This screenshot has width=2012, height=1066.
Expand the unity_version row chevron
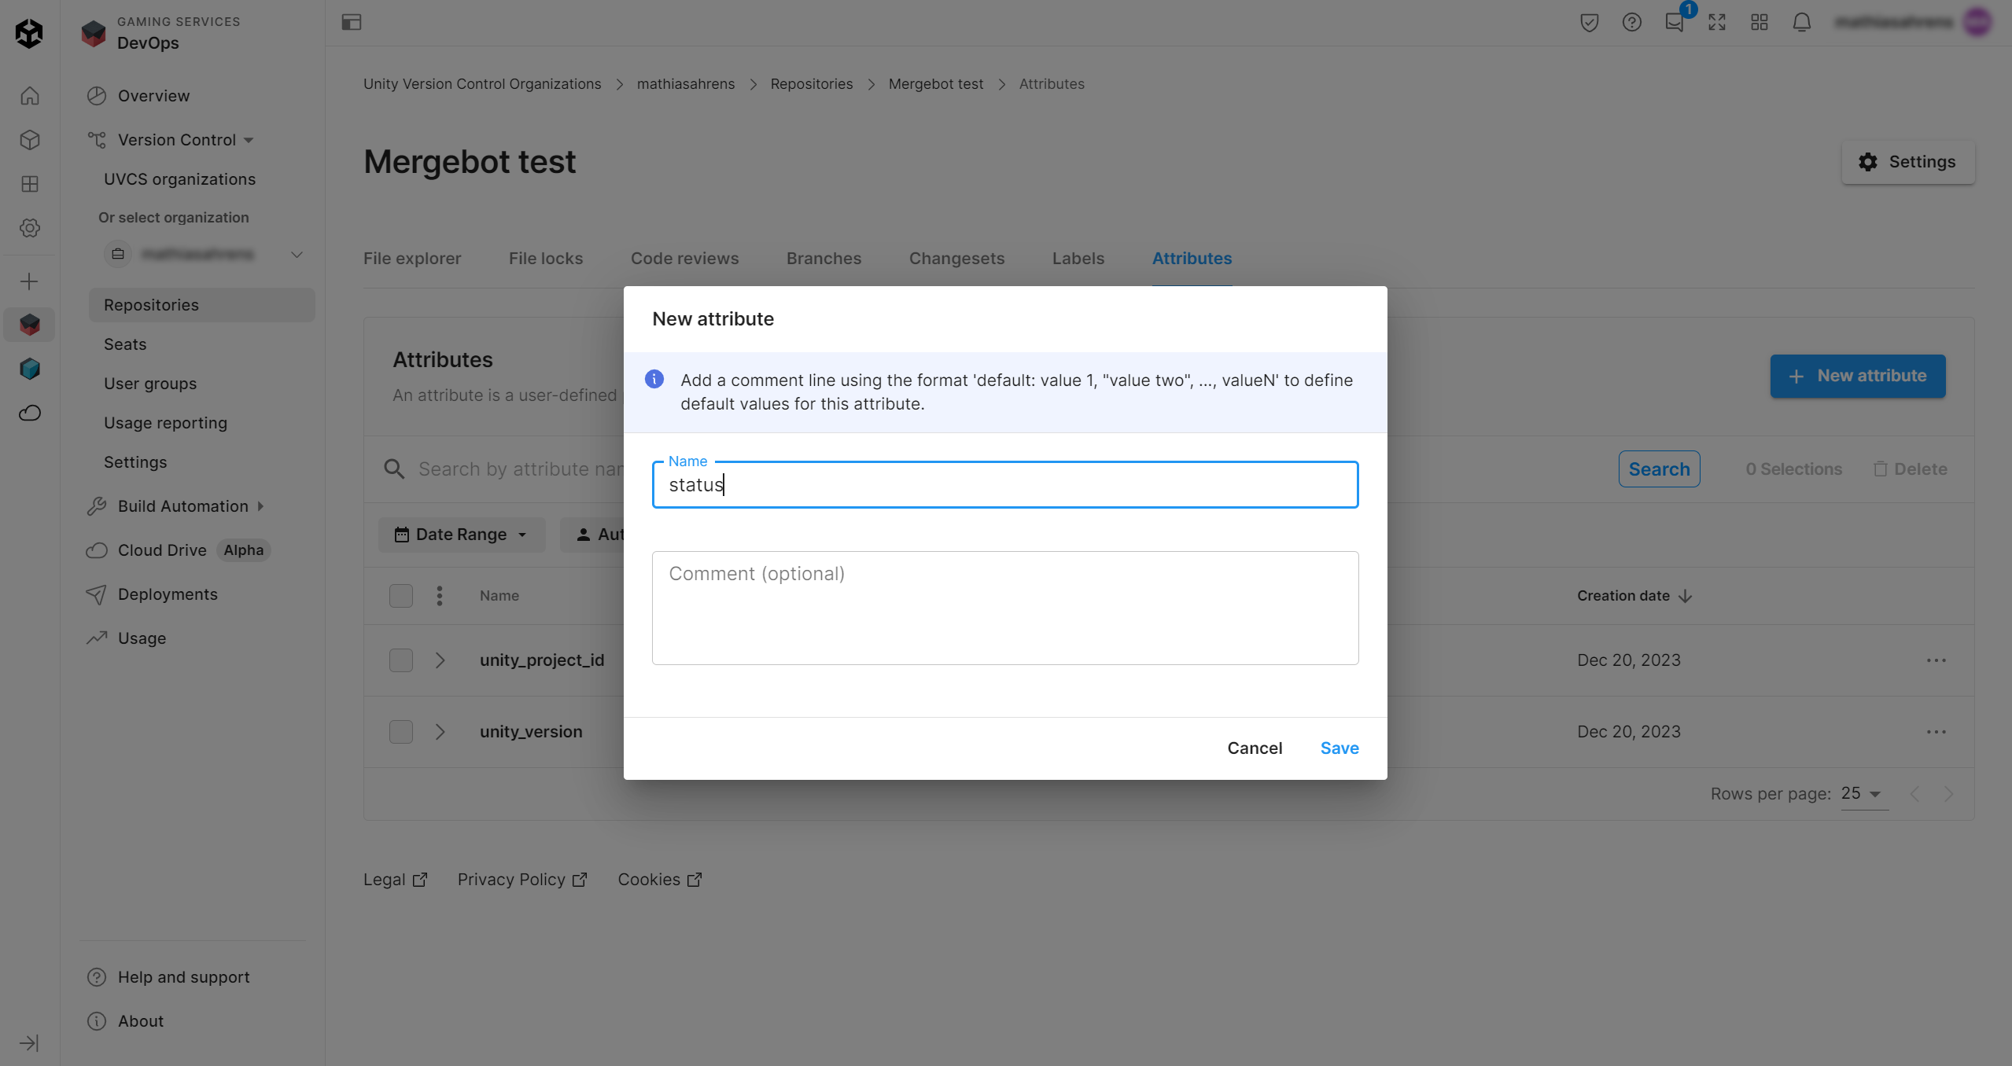click(440, 732)
